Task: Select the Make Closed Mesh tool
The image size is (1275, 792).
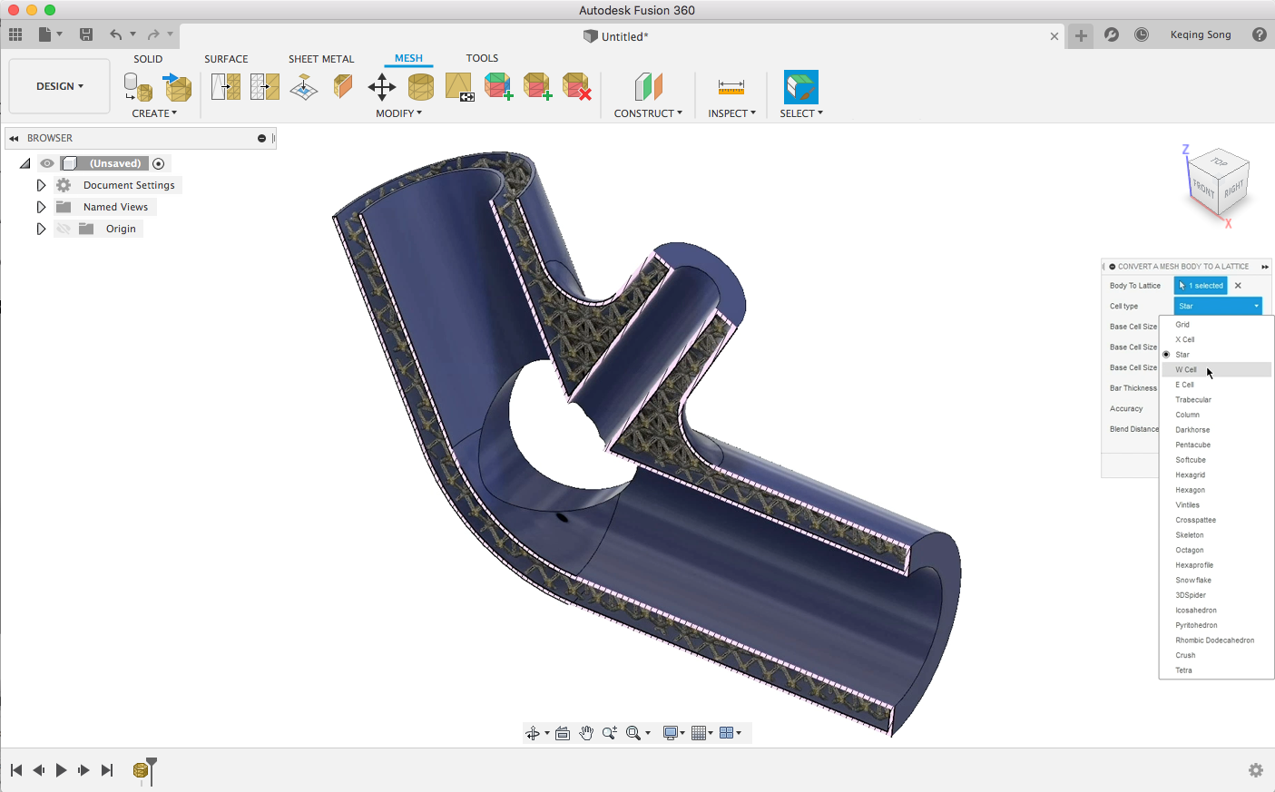Action: [x=304, y=87]
